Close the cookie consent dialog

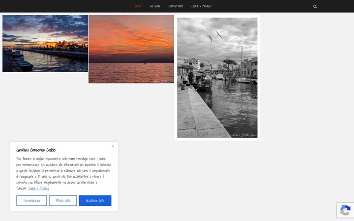(113, 146)
